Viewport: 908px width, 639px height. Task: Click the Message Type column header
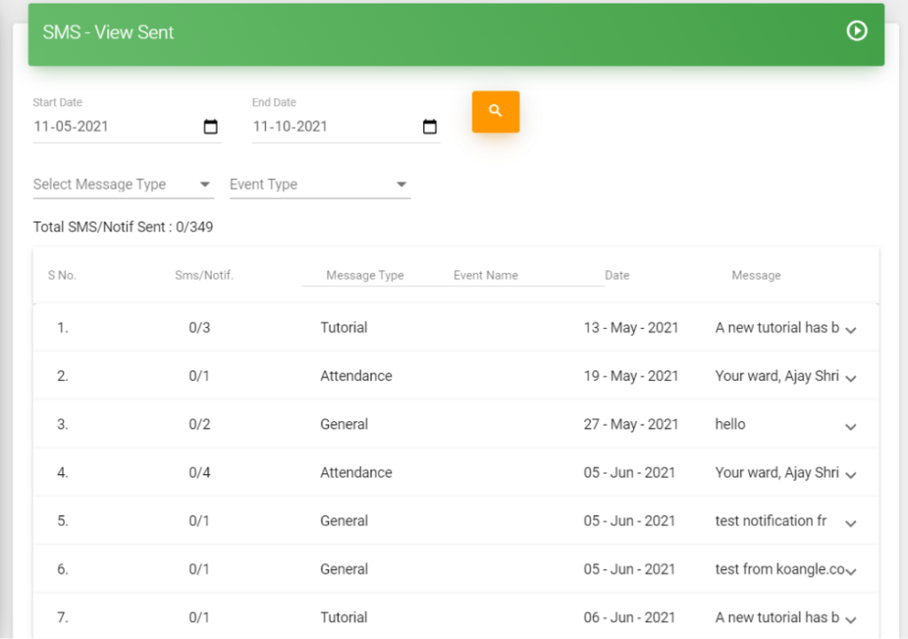364,276
